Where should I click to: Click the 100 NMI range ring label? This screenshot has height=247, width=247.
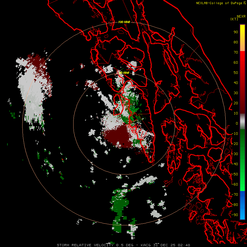(124, 22)
